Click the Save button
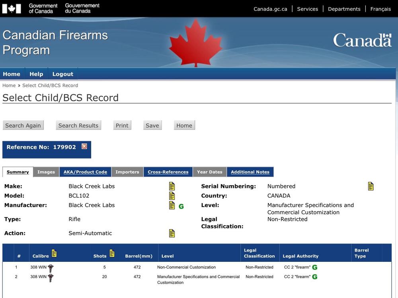Screen dimensions: 398x298 pos(152,126)
